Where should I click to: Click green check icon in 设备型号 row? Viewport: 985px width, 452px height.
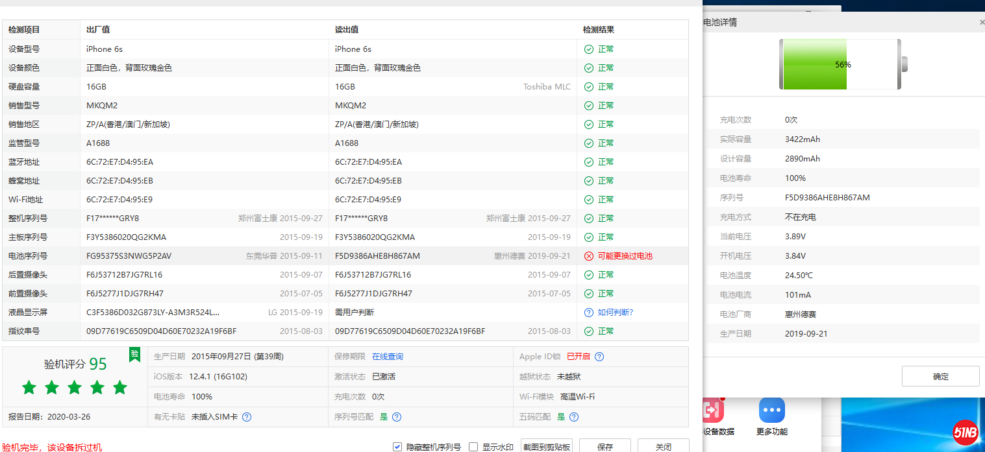589,49
